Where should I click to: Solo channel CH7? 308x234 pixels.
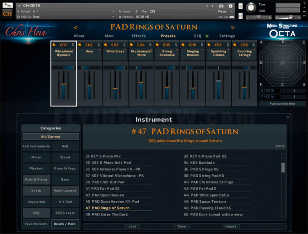coord(228,45)
